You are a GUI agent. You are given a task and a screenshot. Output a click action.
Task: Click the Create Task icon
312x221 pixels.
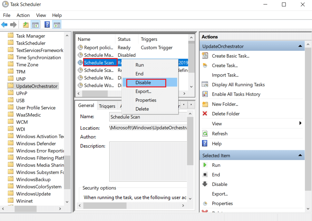[x=205, y=65]
